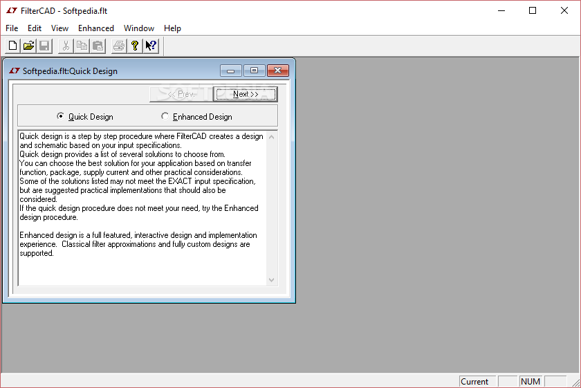Click the << Prev. button
Viewport: 581px width, 388px height.
pyautogui.click(x=181, y=94)
